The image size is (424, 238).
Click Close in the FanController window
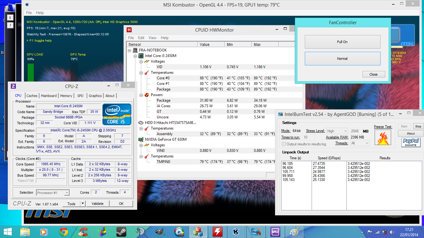pos(374,74)
